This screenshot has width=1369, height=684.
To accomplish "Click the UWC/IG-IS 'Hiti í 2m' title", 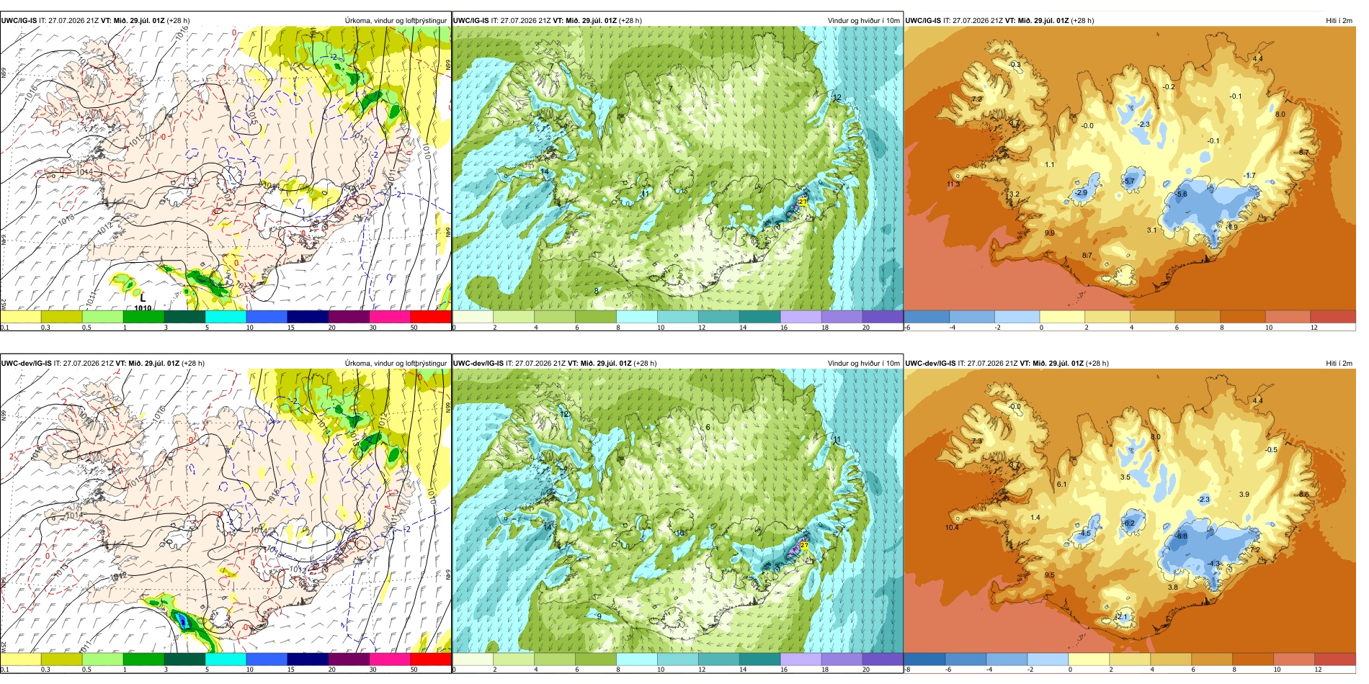I will tap(1339, 21).
